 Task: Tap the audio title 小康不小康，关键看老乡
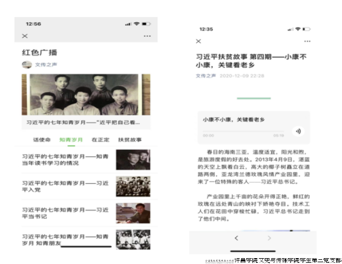pos(234,119)
